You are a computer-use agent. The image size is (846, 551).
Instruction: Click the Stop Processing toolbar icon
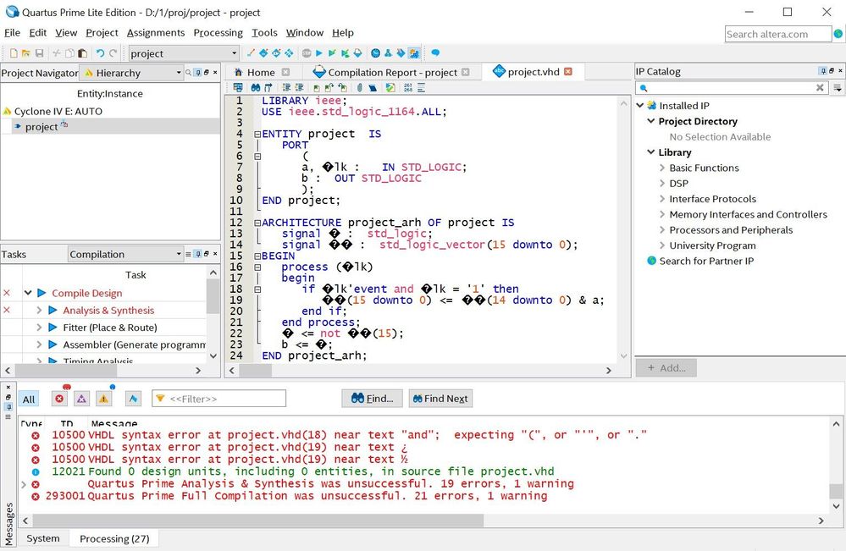click(x=307, y=53)
